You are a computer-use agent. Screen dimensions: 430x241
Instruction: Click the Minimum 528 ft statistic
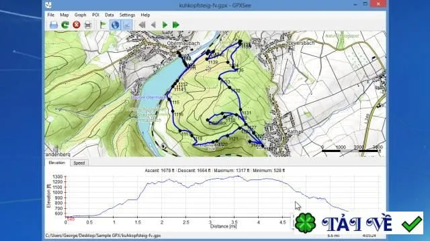[269, 170]
